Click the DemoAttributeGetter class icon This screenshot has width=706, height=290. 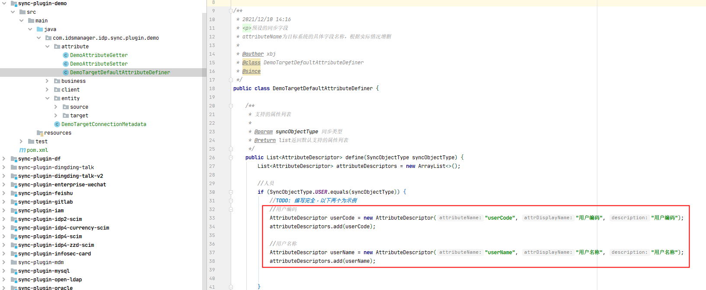click(66, 55)
